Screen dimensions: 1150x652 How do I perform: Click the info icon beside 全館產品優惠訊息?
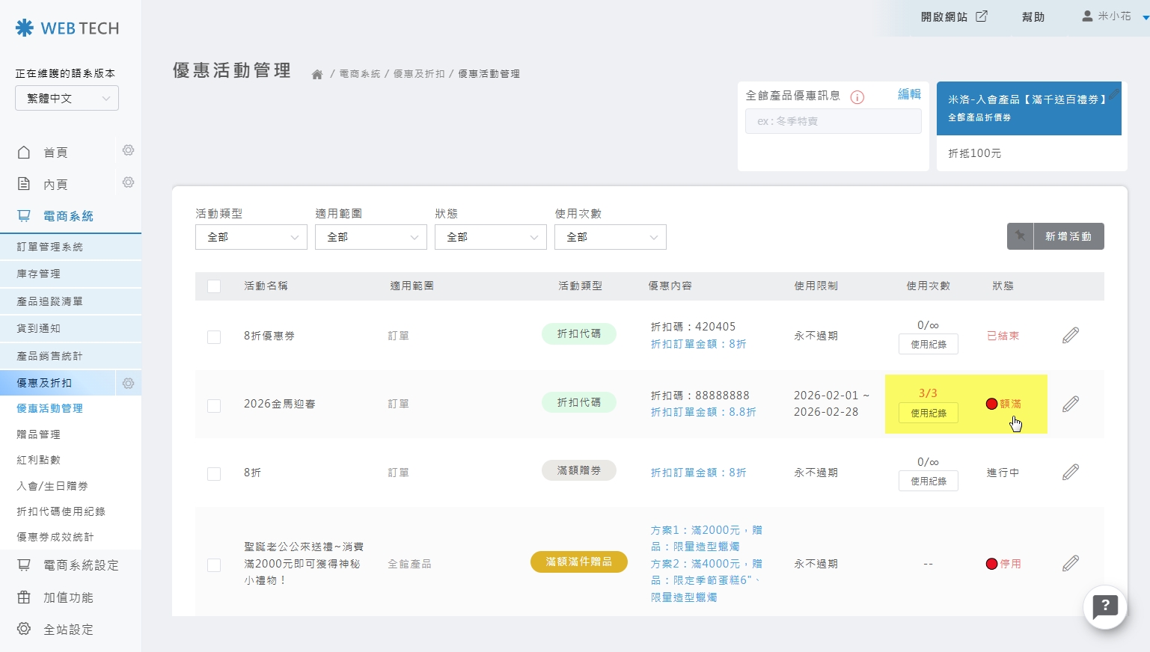(x=857, y=96)
